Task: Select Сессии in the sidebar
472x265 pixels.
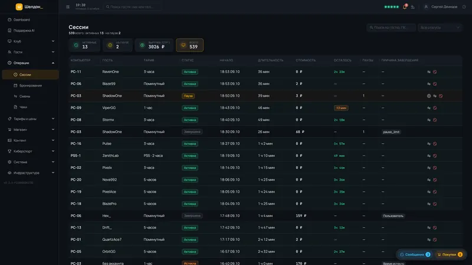Action: pos(31,75)
